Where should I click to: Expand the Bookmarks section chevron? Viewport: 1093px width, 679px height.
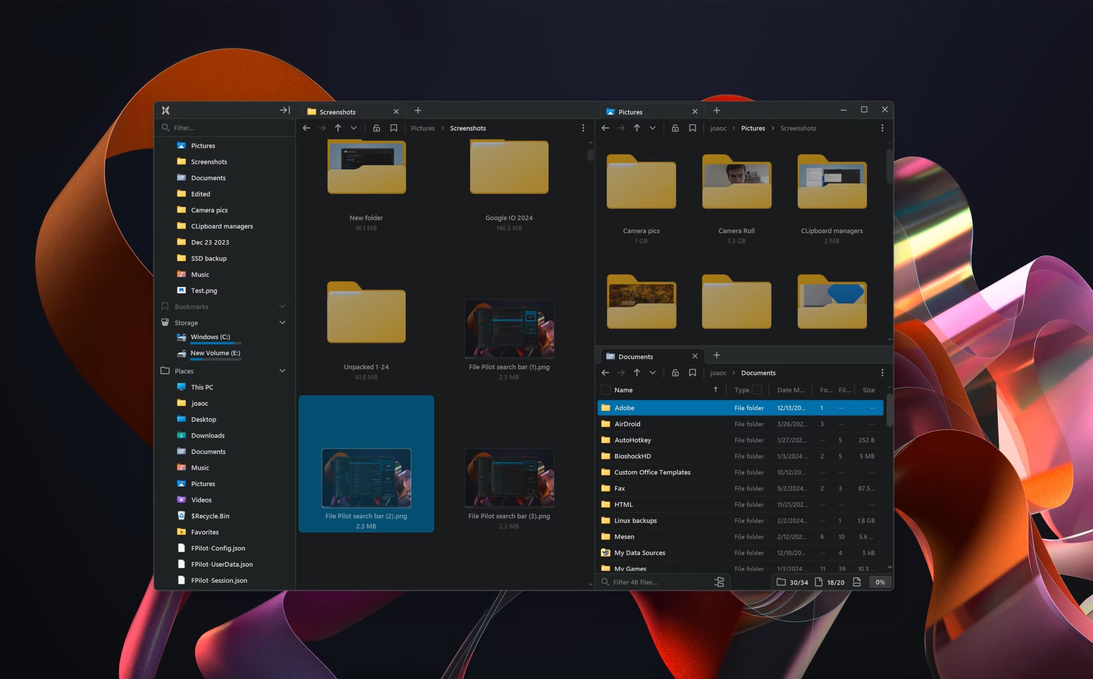click(x=282, y=306)
